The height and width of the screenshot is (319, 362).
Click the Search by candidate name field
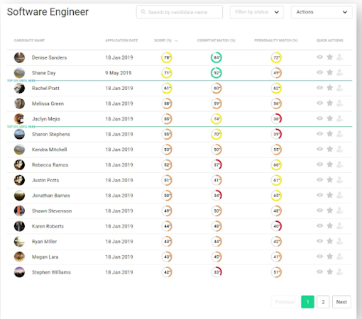pyautogui.click(x=180, y=12)
